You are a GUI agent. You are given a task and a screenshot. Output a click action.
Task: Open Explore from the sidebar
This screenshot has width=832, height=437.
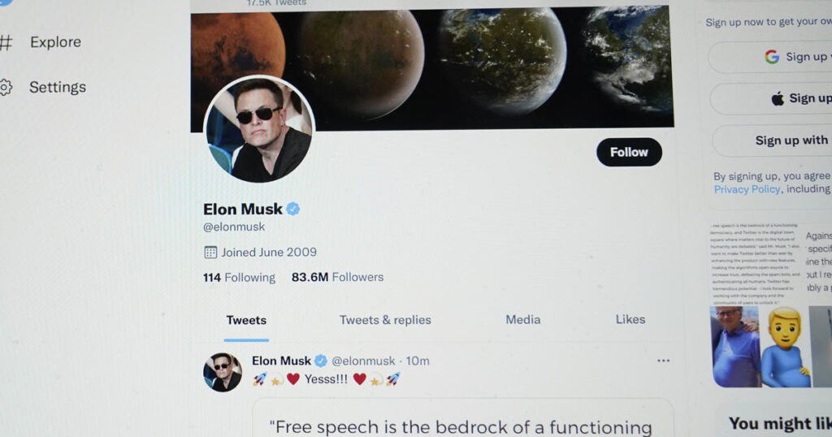click(42, 42)
